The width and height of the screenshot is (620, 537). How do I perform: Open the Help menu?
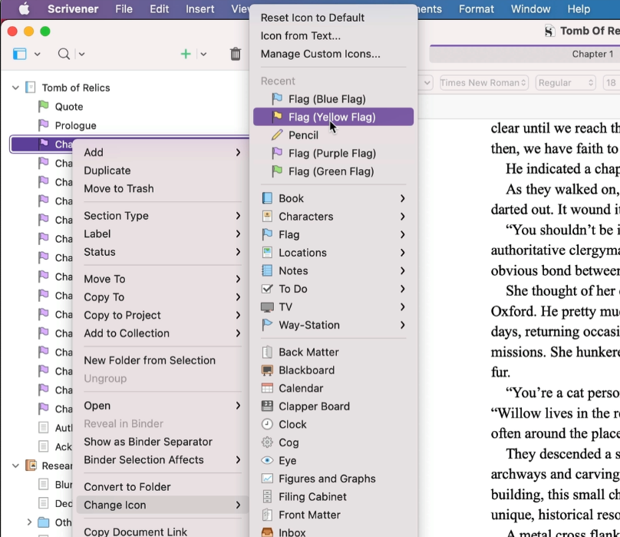(x=579, y=8)
